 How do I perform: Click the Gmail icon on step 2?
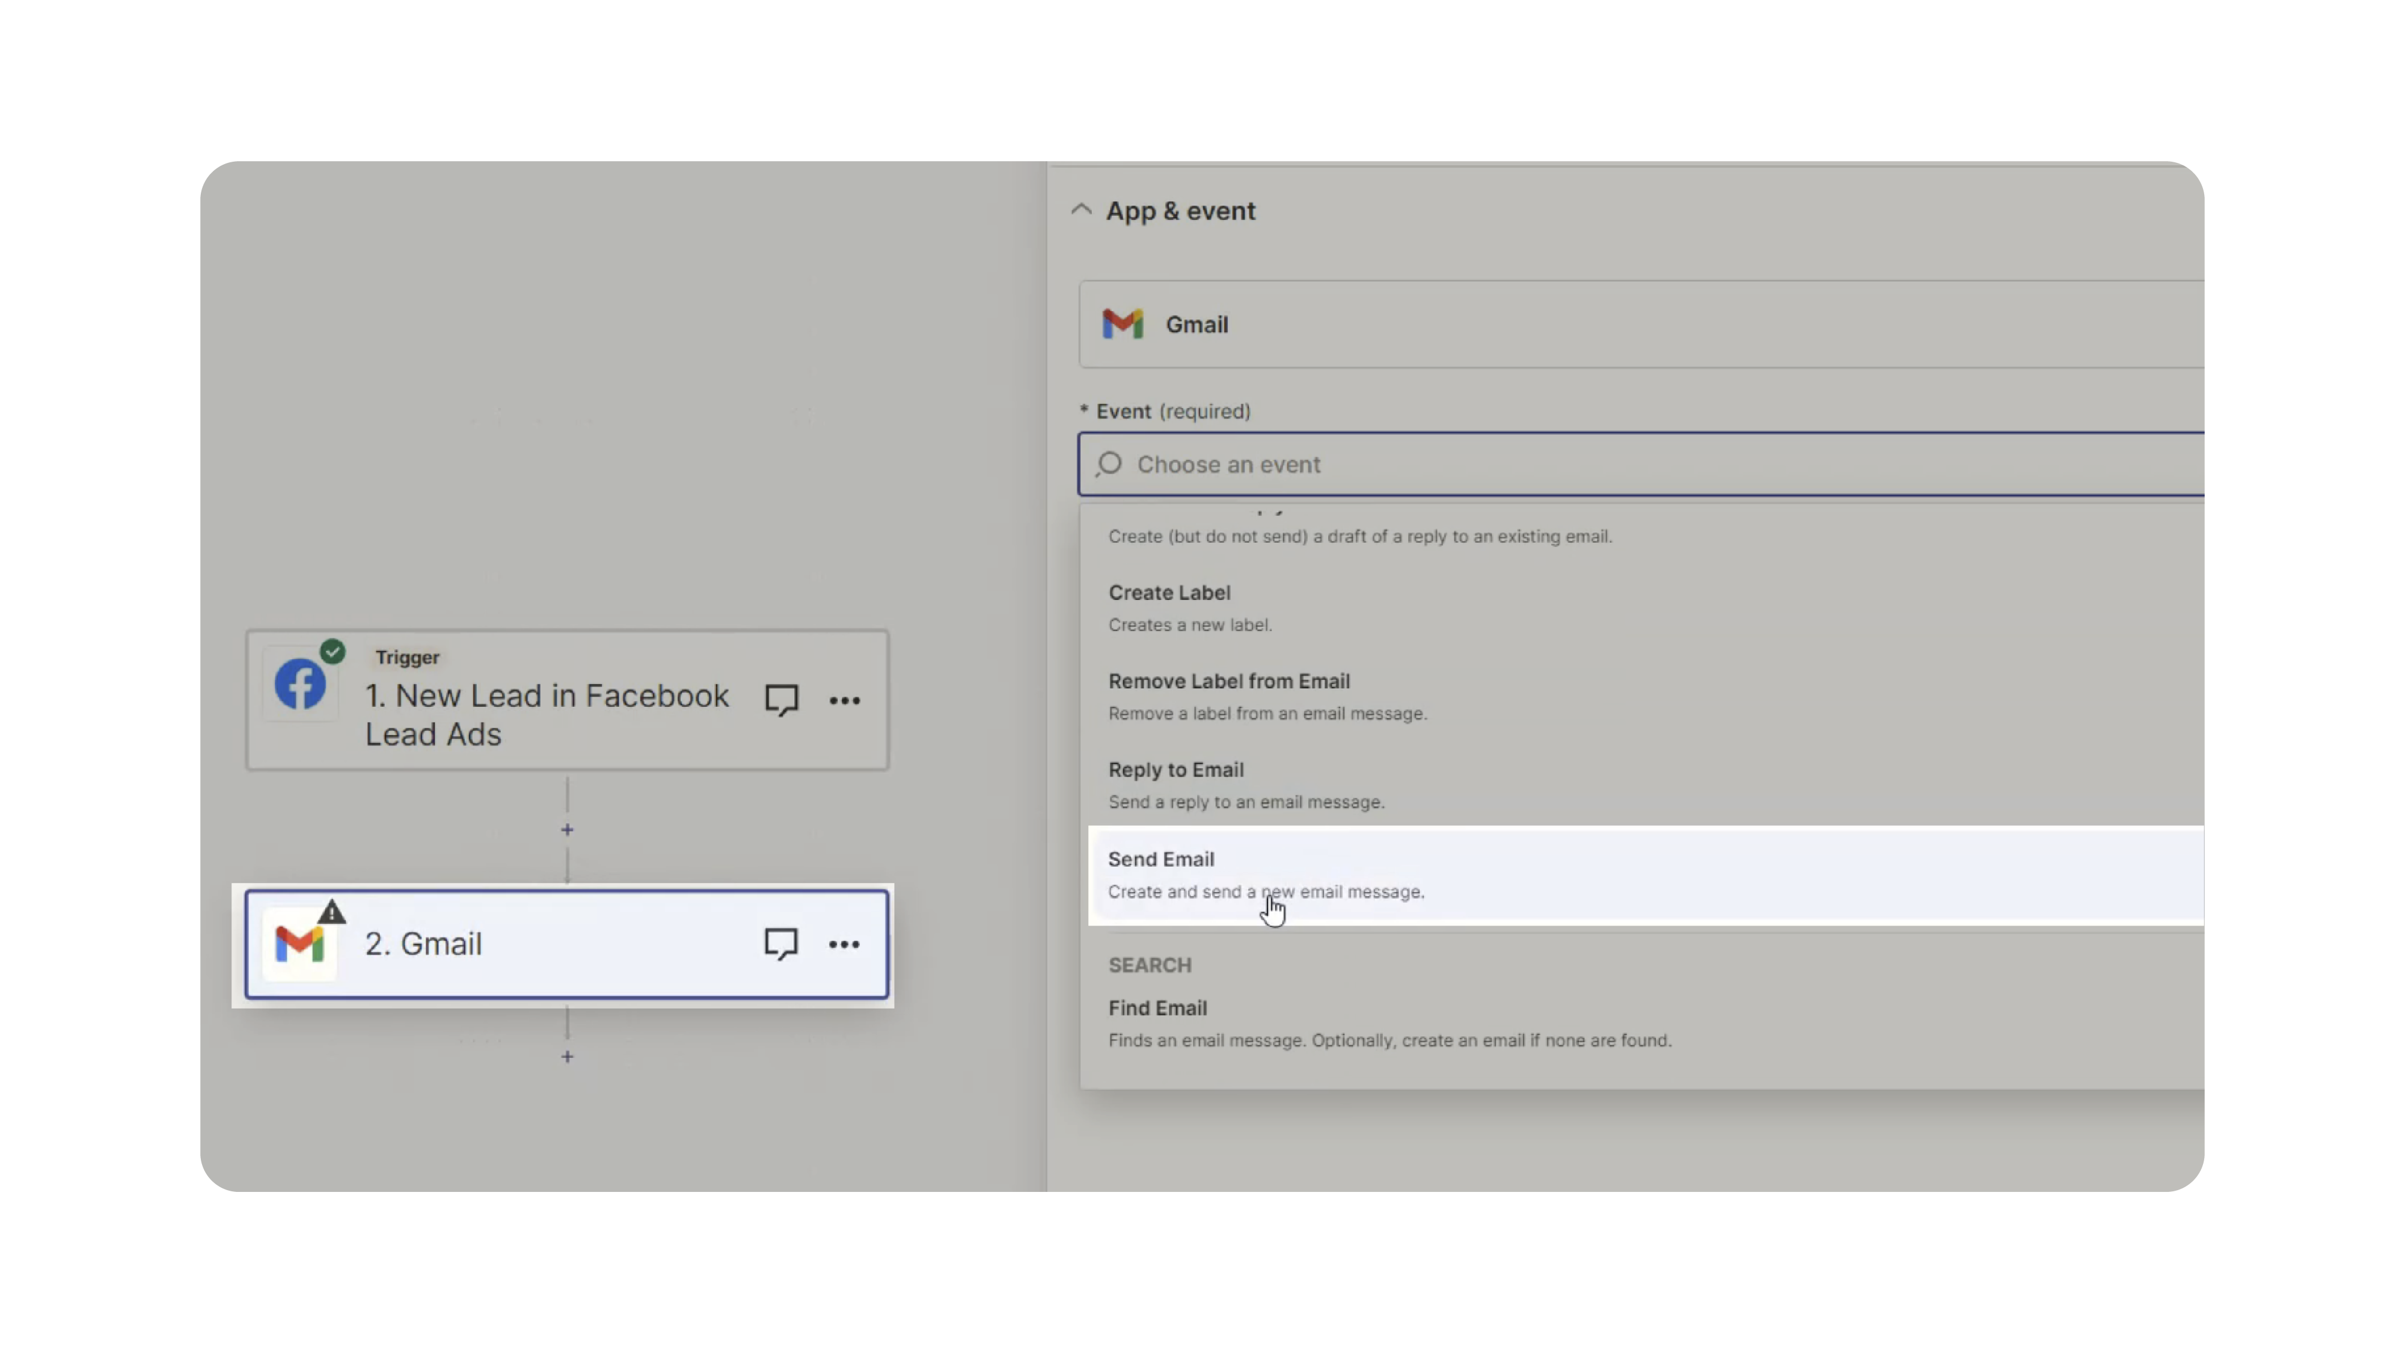pos(299,944)
